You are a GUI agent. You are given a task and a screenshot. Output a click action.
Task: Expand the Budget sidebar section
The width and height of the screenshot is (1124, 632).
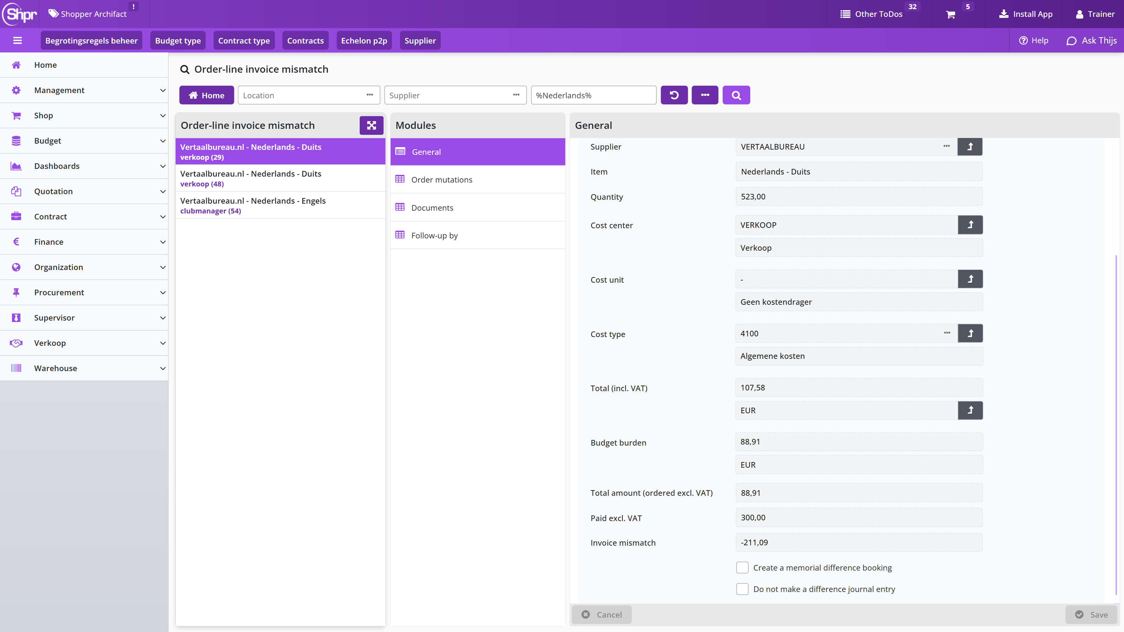pyautogui.click(x=84, y=141)
